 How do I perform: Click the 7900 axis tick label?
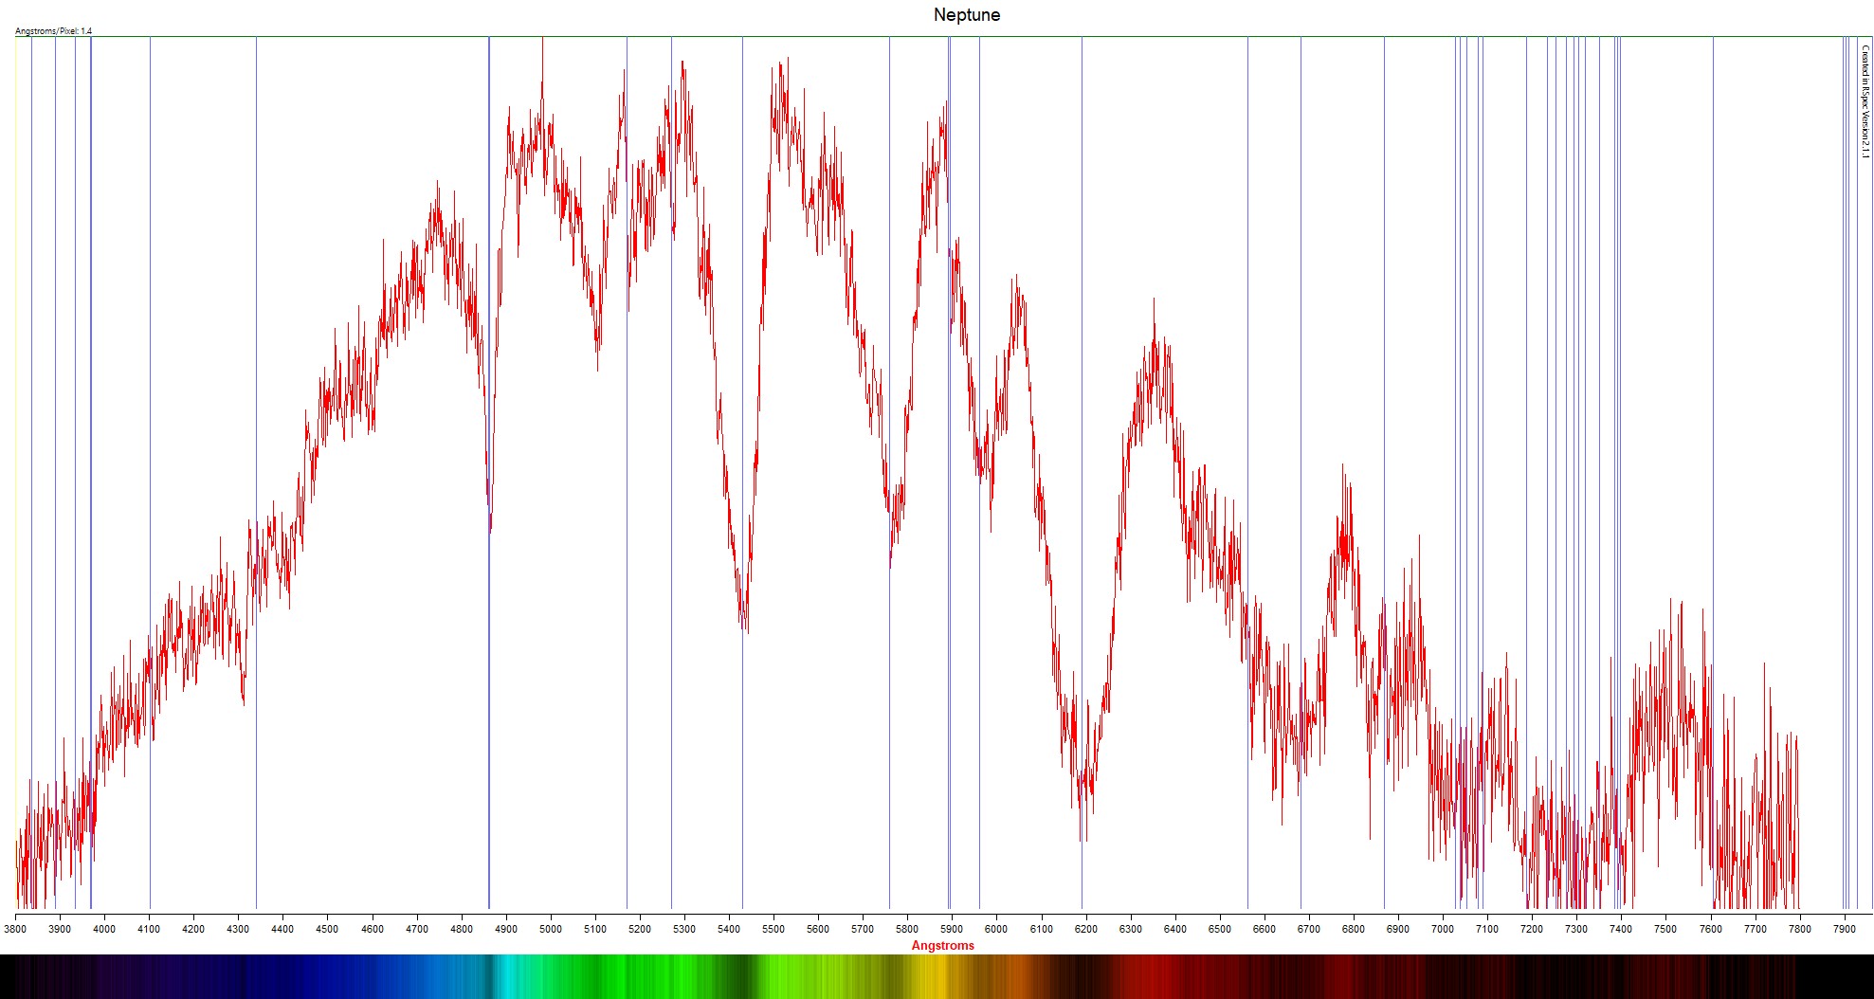pyautogui.click(x=1844, y=929)
